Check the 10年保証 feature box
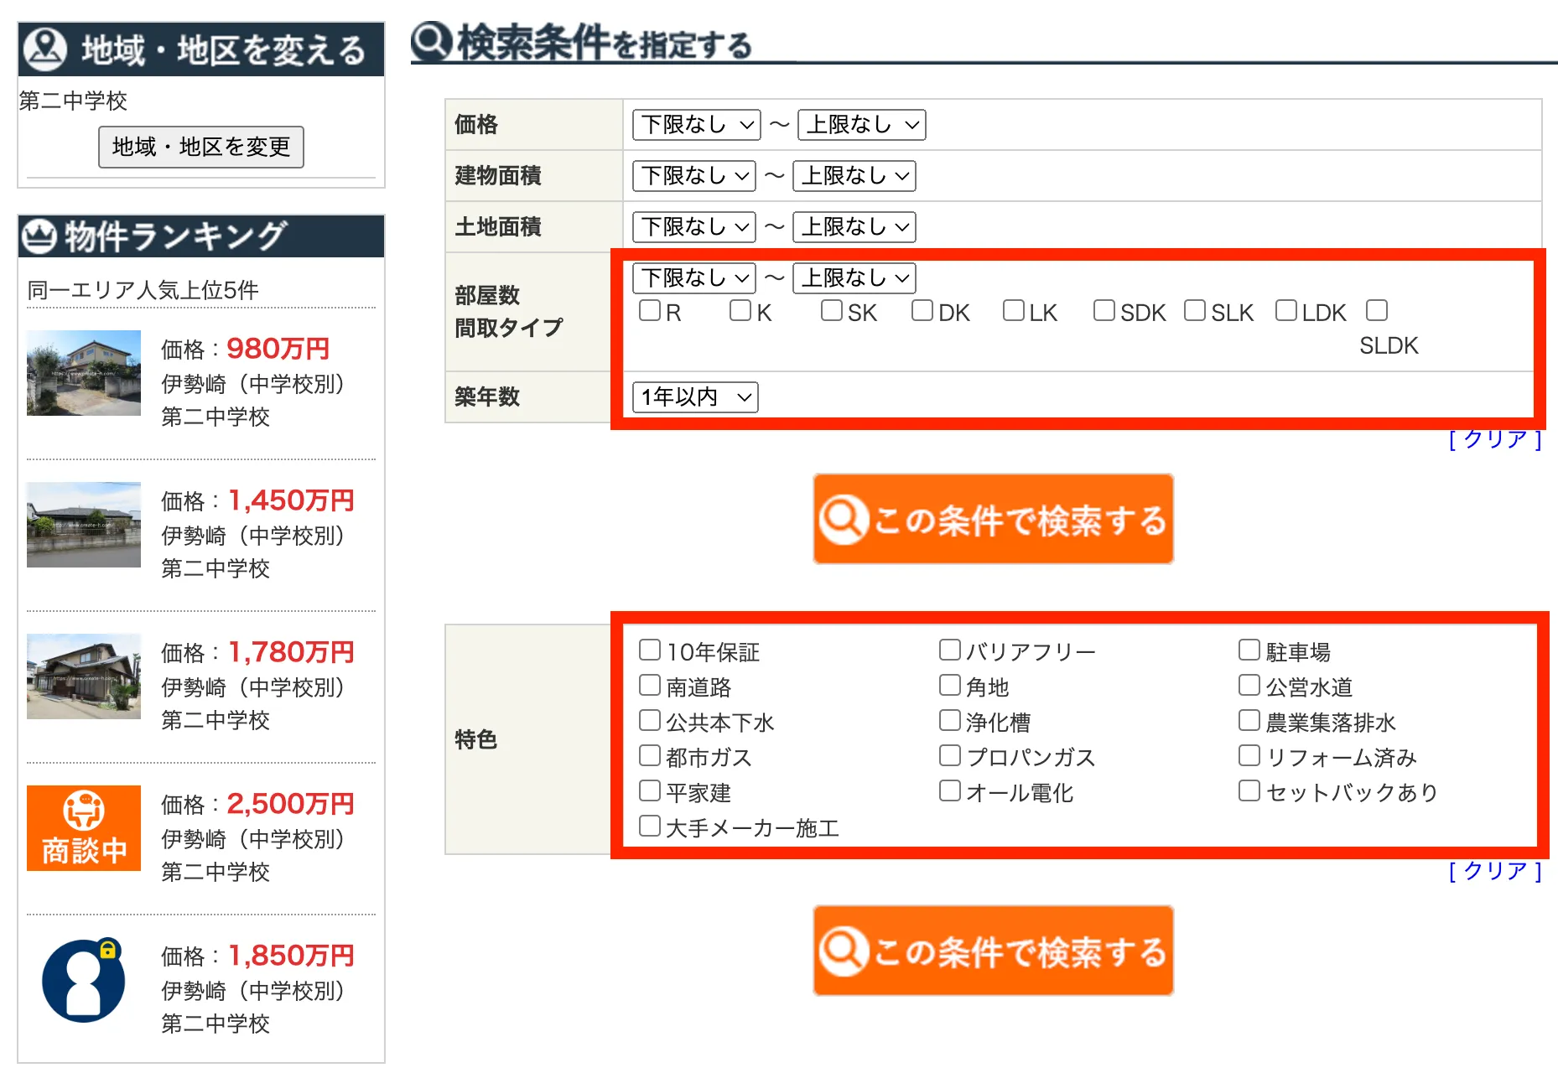 [648, 649]
